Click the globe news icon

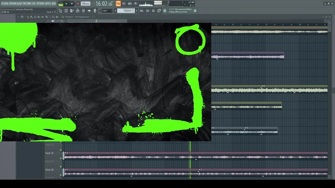point(195,11)
